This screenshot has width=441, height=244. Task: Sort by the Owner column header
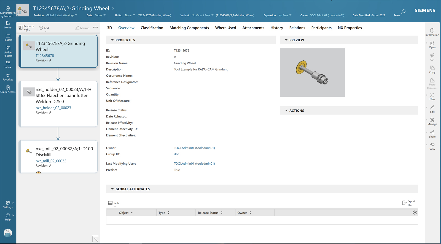pyautogui.click(x=255, y=213)
